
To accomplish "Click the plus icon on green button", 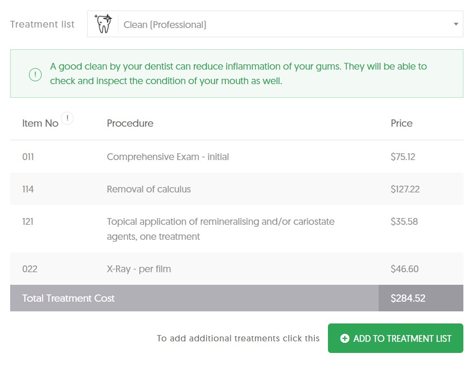I will pyautogui.click(x=344, y=338).
